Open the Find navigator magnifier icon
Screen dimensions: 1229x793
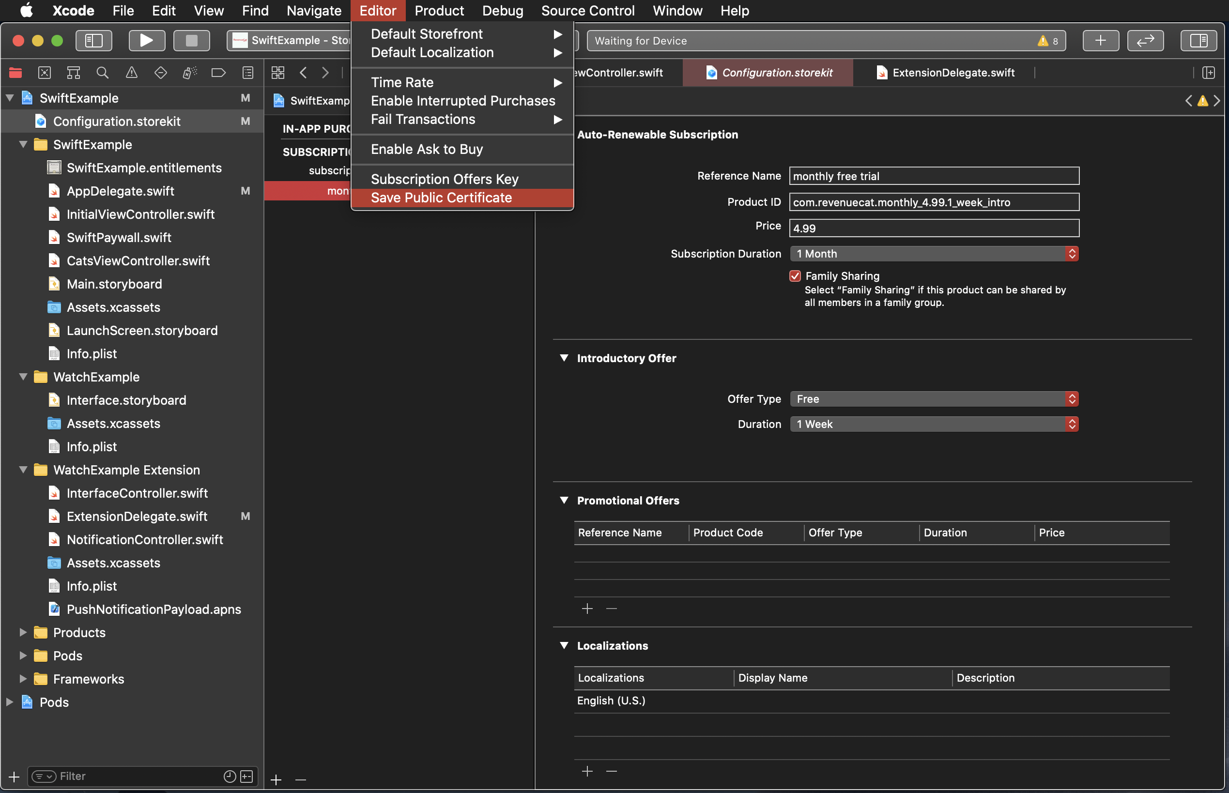point(103,73)
